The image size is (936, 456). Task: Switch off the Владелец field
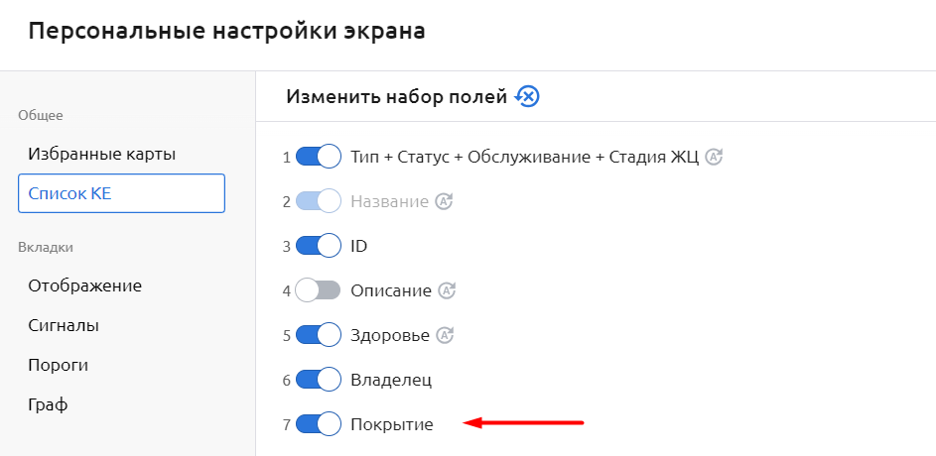(x=319, y=380)
